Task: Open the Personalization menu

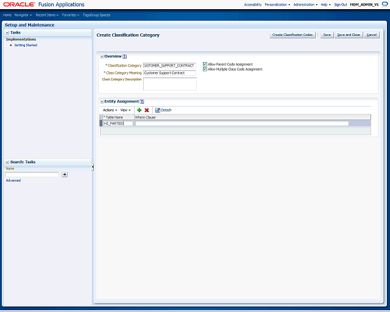Action: point(277,4)
